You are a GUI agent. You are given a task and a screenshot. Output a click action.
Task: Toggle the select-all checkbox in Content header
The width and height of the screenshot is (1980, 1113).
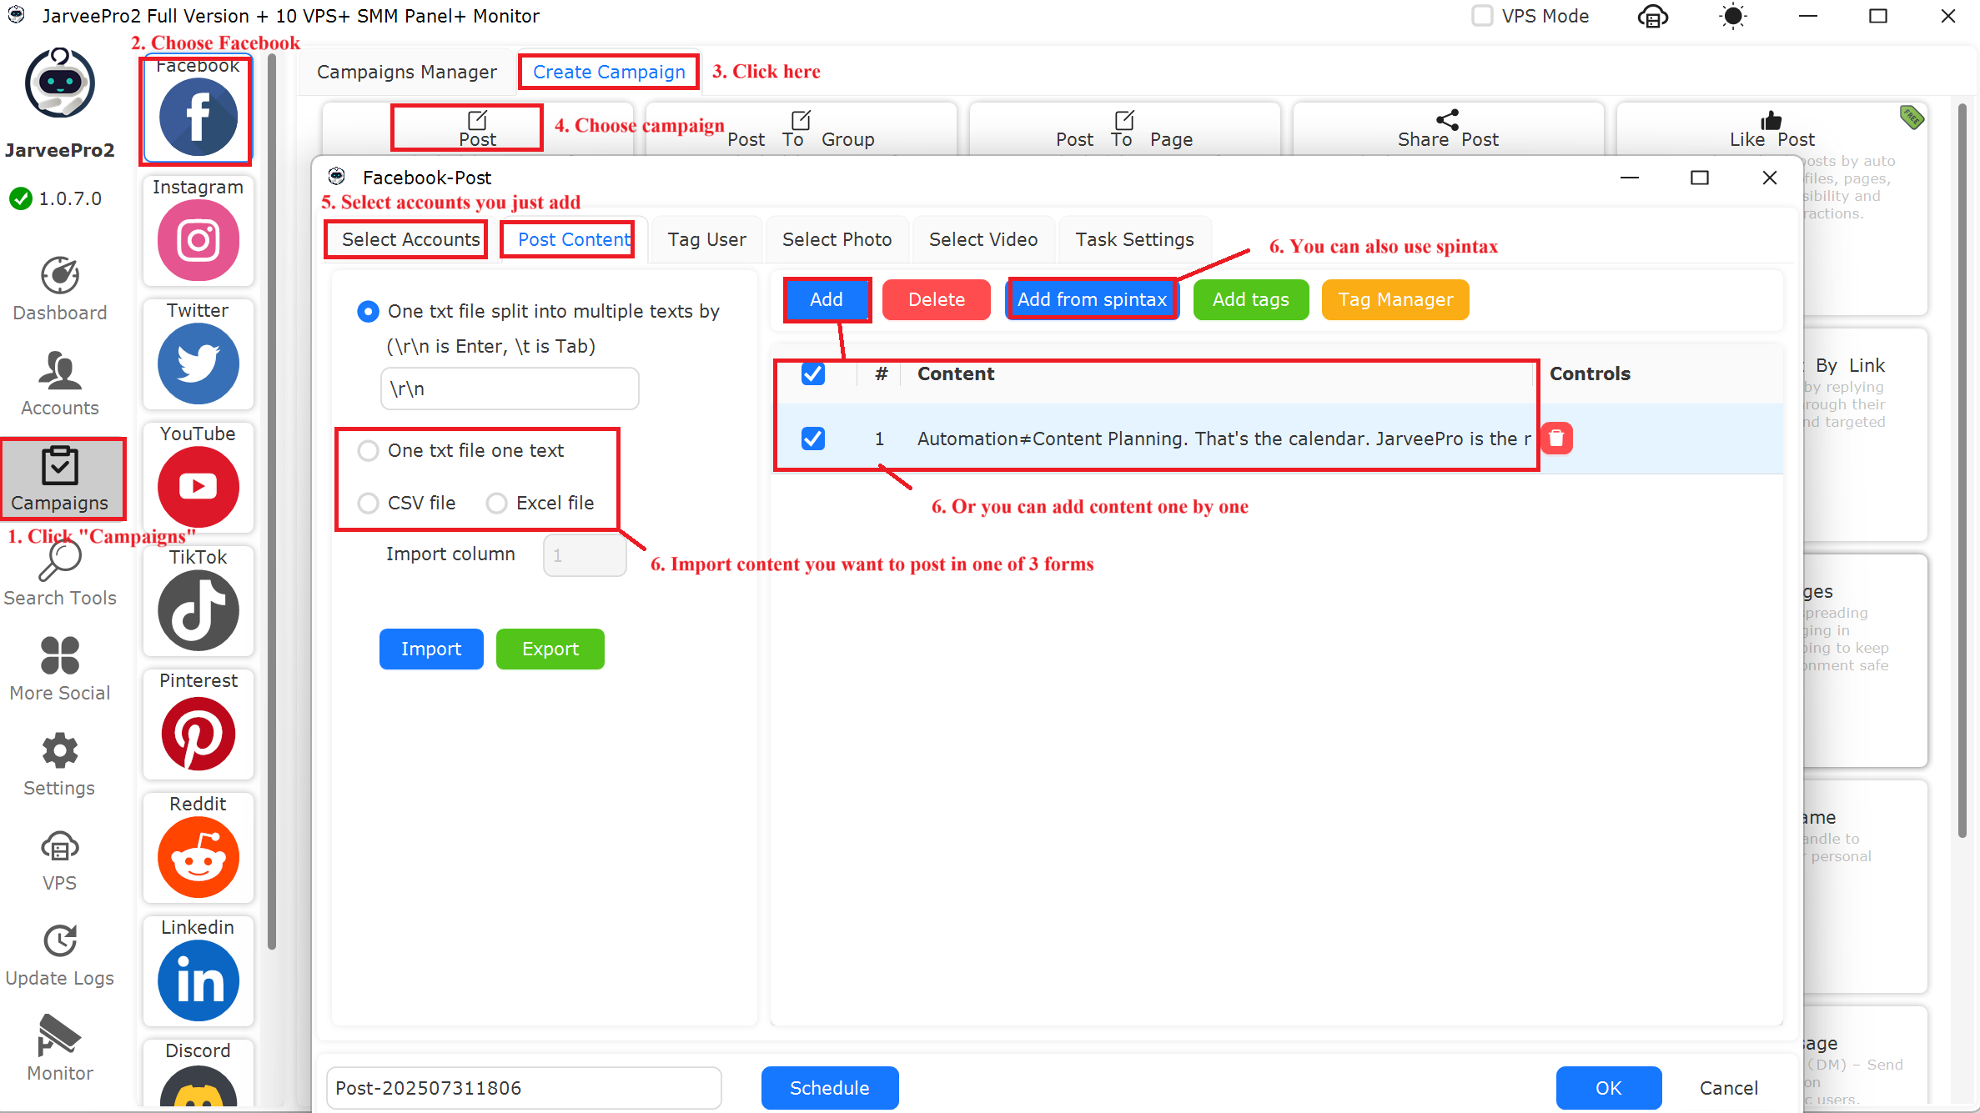[x=813, y=374]
